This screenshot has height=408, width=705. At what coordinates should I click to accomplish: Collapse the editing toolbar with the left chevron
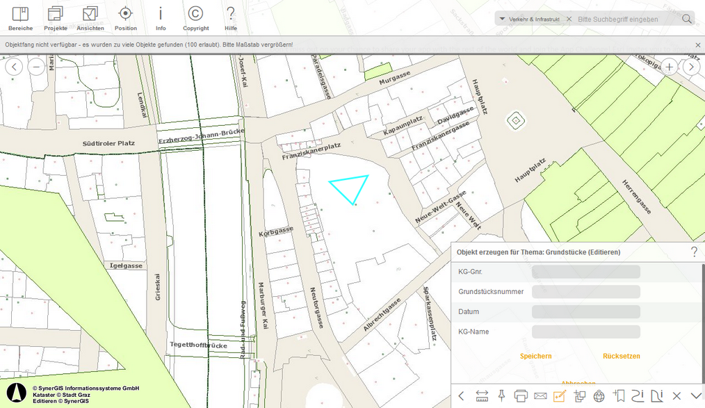pyautogui.click(x=461, y=395)
